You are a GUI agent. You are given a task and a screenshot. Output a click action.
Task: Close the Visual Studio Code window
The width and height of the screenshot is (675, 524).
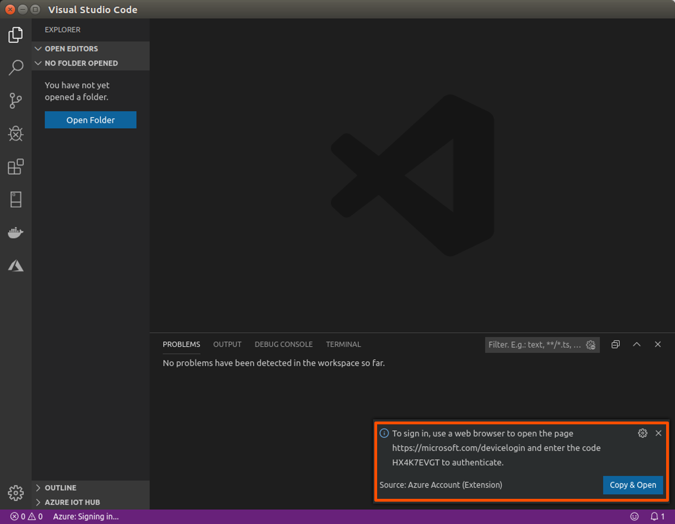(10, 9)
